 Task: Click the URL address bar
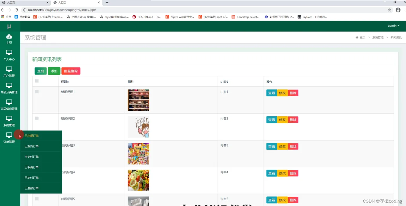[x=203, y=10]
